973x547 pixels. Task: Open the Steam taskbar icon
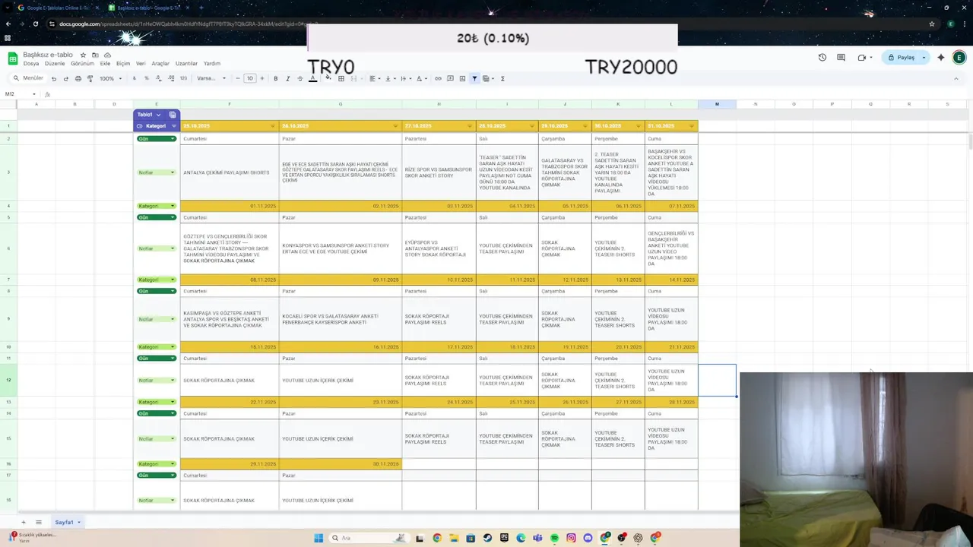tap(487, 538)
